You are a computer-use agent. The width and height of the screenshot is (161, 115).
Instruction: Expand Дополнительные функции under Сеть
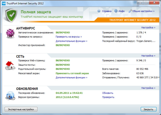pyautogui.click(x=71, y=78)
